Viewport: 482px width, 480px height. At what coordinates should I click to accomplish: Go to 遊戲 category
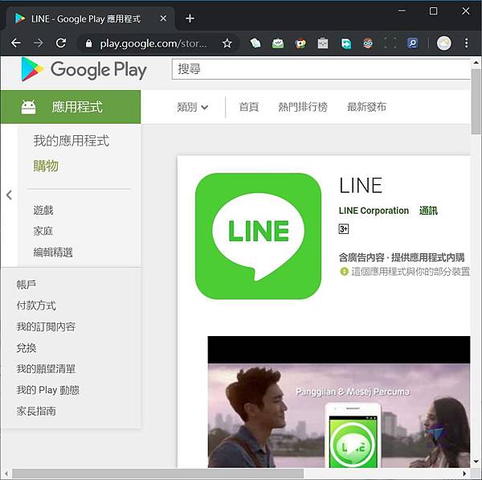pyautogui.click(x=43, y=210)
